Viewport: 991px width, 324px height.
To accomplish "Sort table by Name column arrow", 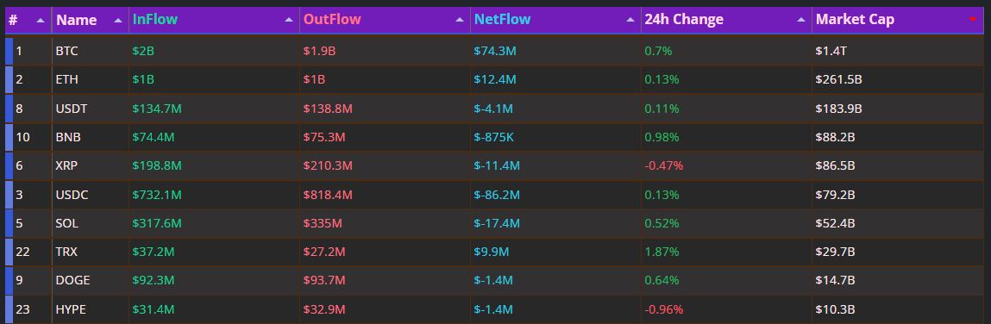I will pyautogui.click(x=117, y=20).
